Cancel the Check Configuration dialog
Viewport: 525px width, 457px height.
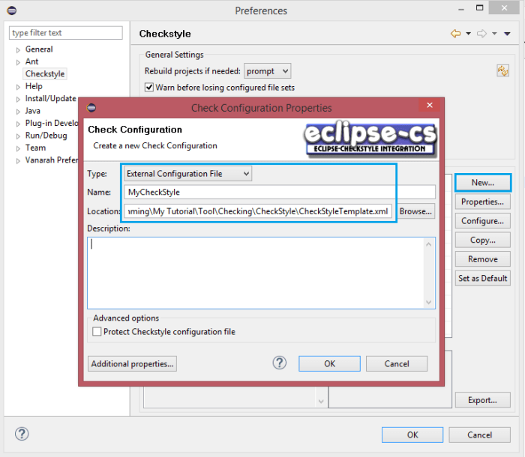tap(397, 363)
